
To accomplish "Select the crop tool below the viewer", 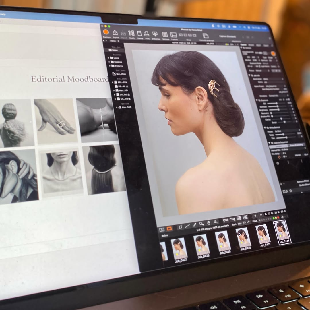I will [180, 227].
